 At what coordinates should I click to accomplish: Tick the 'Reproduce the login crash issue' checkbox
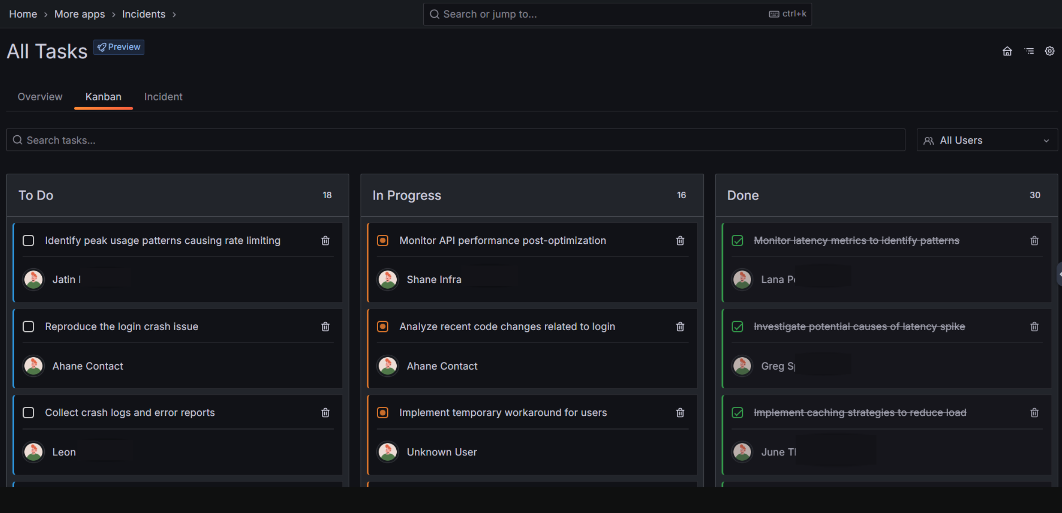click(x=29, y=327)
